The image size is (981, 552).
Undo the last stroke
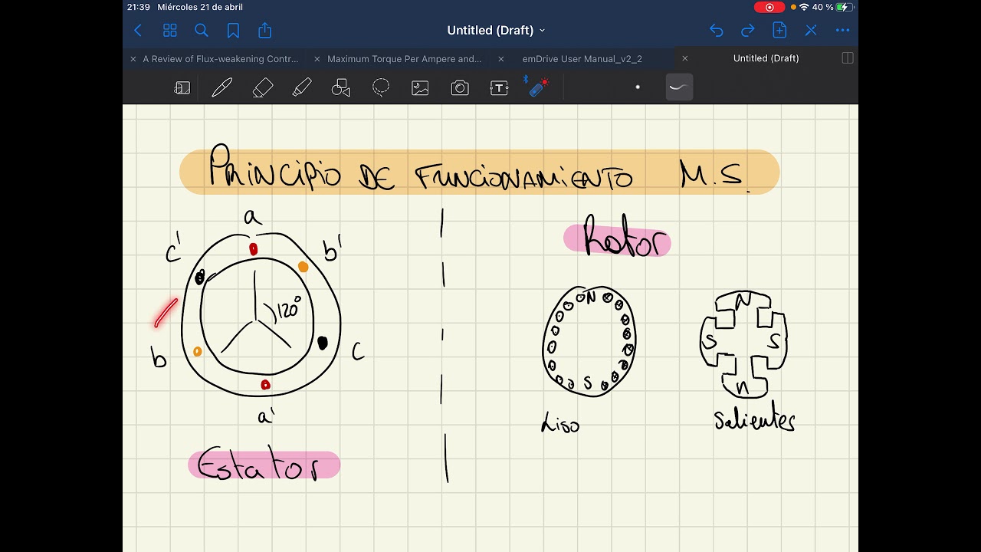[716, 31]
